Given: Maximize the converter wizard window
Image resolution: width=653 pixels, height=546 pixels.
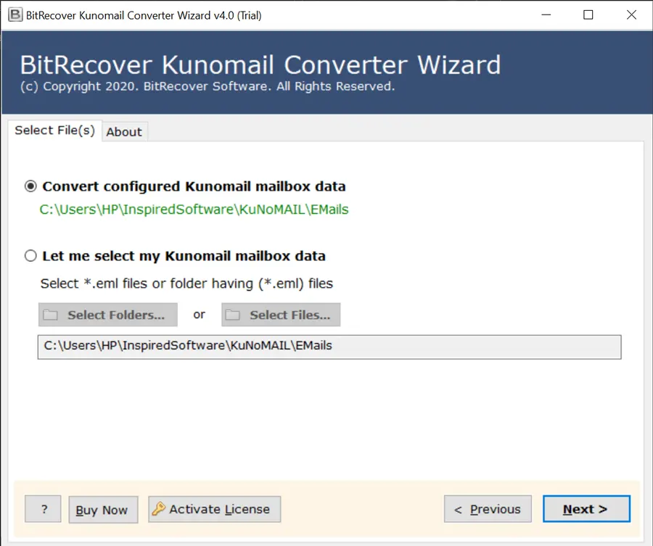Looking at the screenshot, I should 588,15.
